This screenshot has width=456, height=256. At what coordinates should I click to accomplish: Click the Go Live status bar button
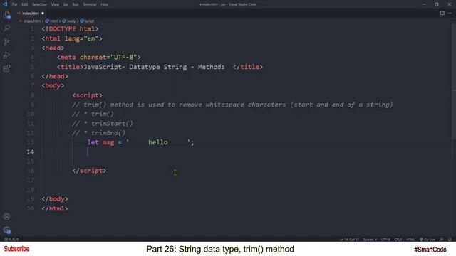pyautogui.click(x=427, y=240)
